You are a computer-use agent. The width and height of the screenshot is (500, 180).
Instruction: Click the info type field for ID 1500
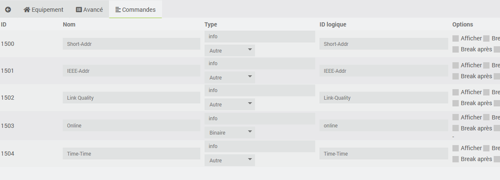(x=260, y=37)
